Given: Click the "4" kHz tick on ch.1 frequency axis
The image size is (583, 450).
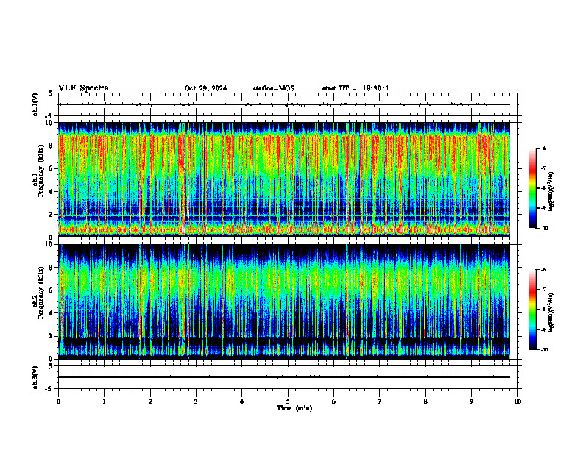Looking at the screenshot, I should (51, 192).
